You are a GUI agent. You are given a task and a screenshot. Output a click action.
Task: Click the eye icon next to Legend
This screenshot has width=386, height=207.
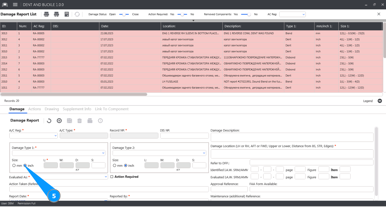click(x=380, y=101)
